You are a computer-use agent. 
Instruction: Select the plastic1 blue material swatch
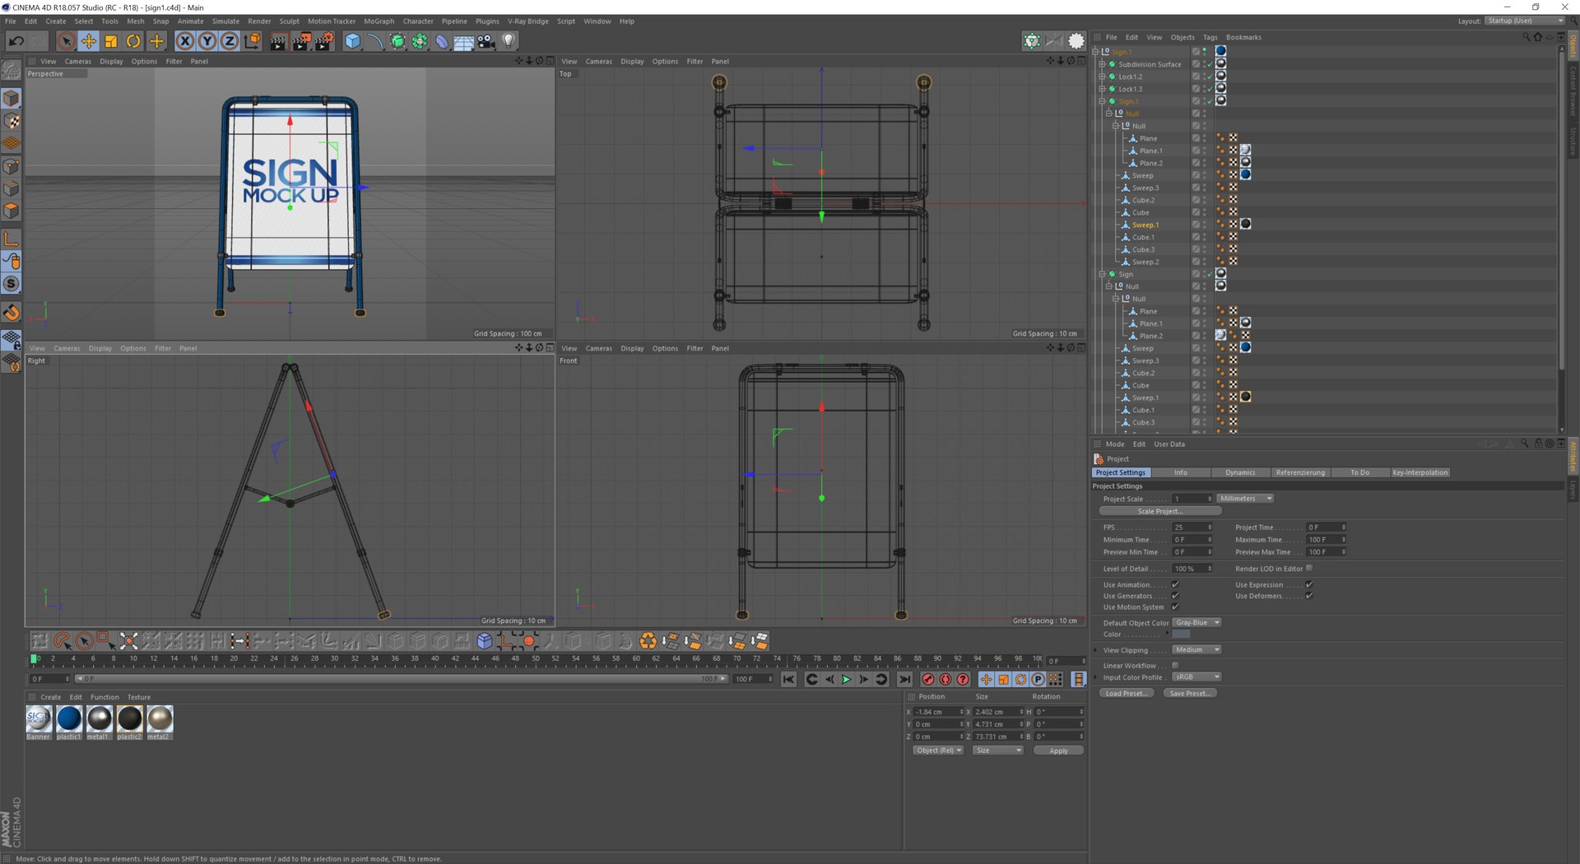69,719
